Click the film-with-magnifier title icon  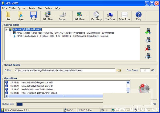click(148, 56)
